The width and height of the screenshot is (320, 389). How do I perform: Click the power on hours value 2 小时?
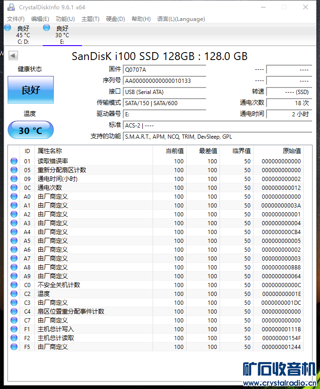289,114
